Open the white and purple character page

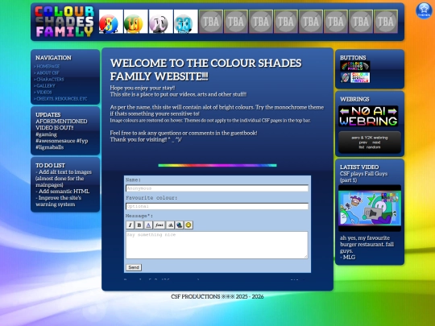click(x=160, y=22)
